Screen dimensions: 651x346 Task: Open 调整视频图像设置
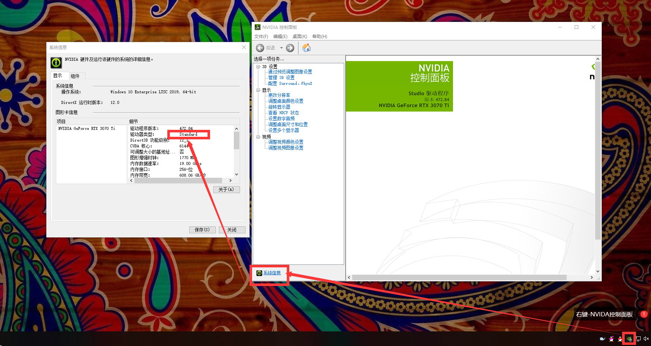(x=286, y=148)
